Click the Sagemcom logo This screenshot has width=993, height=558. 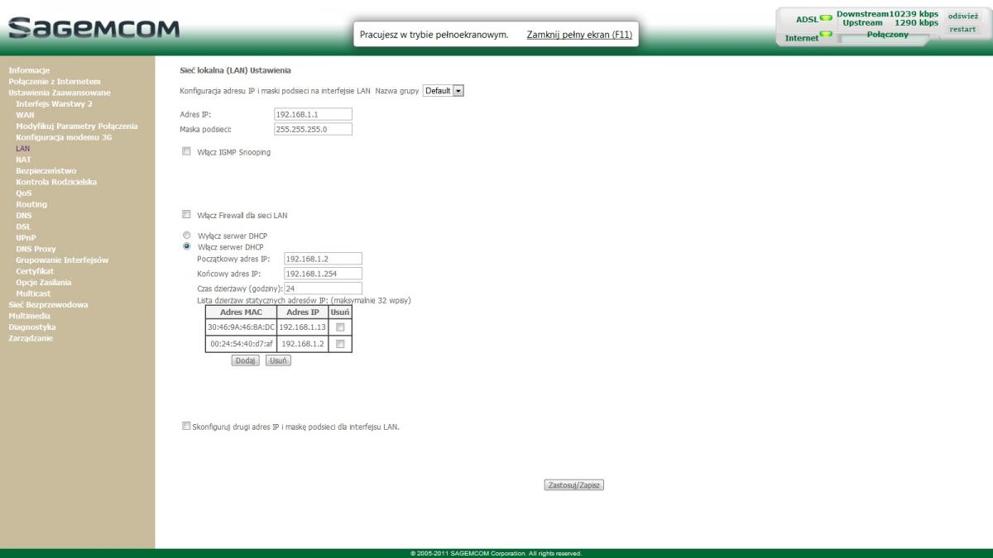[x=93, y=28]
